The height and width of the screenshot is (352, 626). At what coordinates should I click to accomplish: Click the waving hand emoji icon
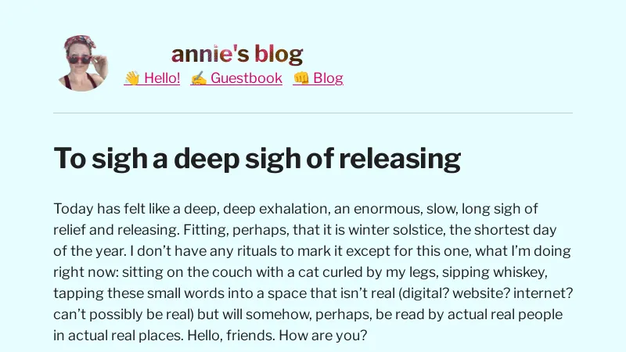(x=131, y=77)
